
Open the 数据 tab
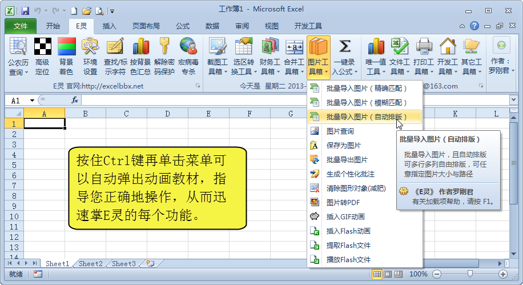(212, 26)
